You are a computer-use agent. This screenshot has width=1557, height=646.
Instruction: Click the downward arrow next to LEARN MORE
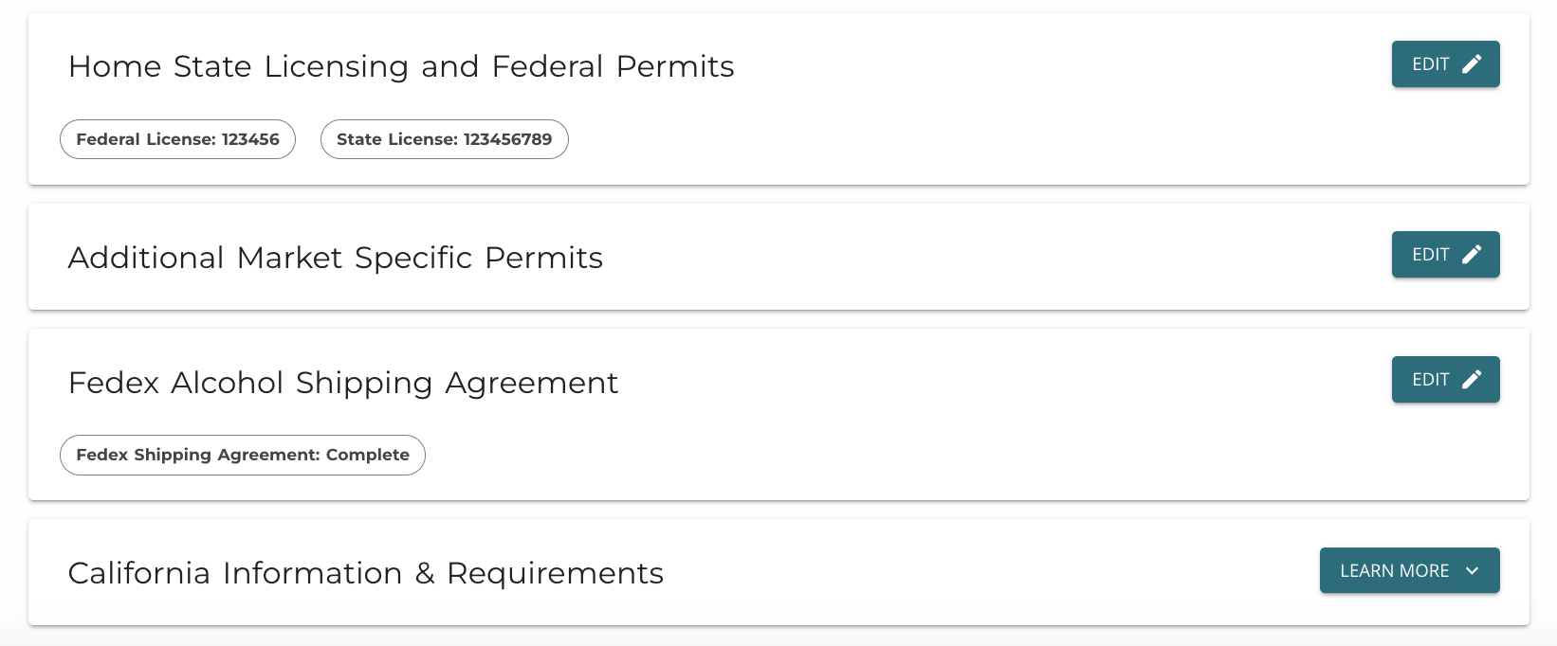coord(1473,570)
